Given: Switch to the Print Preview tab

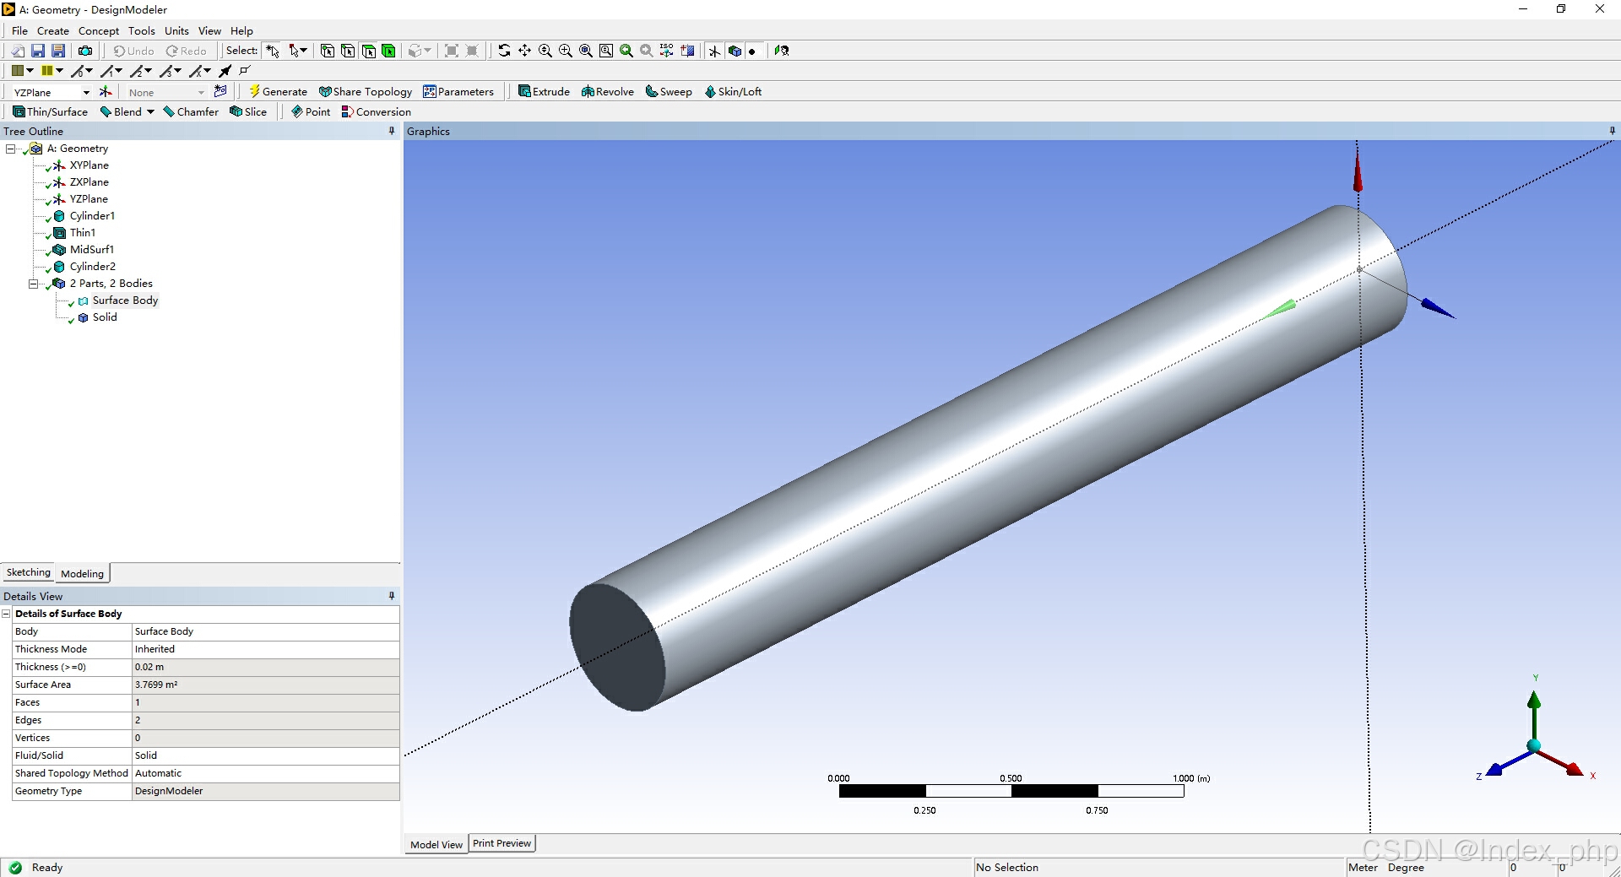Looking at the screenshot, I should click(x=502, y=843).
